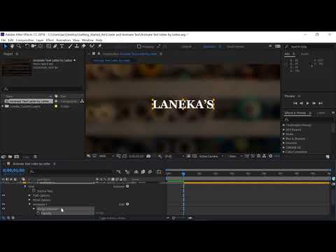
Task: Toggle the Snapping checkbox
Action: [x=139, y=46]
